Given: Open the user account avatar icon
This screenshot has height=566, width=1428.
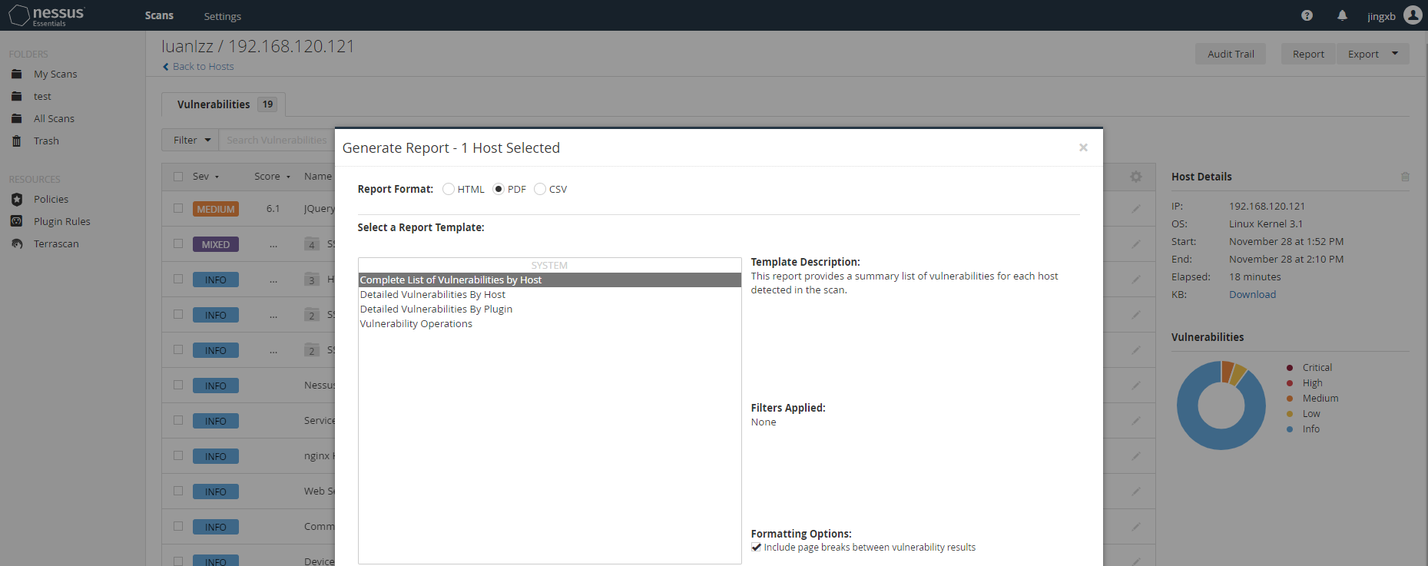Looking at the screenshot, I should pos(1412,15).
